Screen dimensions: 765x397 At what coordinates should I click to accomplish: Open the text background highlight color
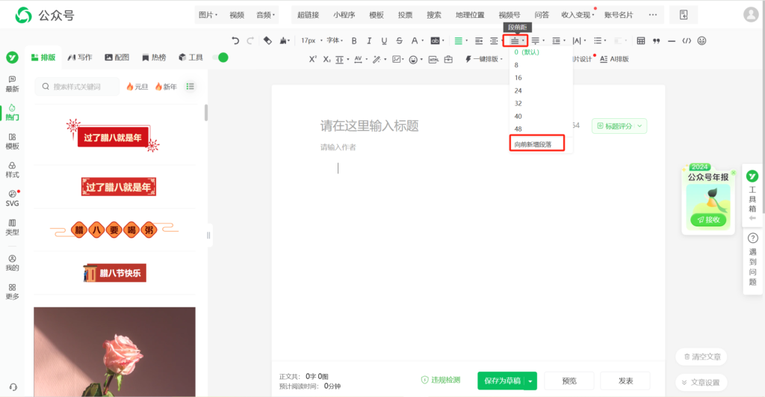(435, 40)
